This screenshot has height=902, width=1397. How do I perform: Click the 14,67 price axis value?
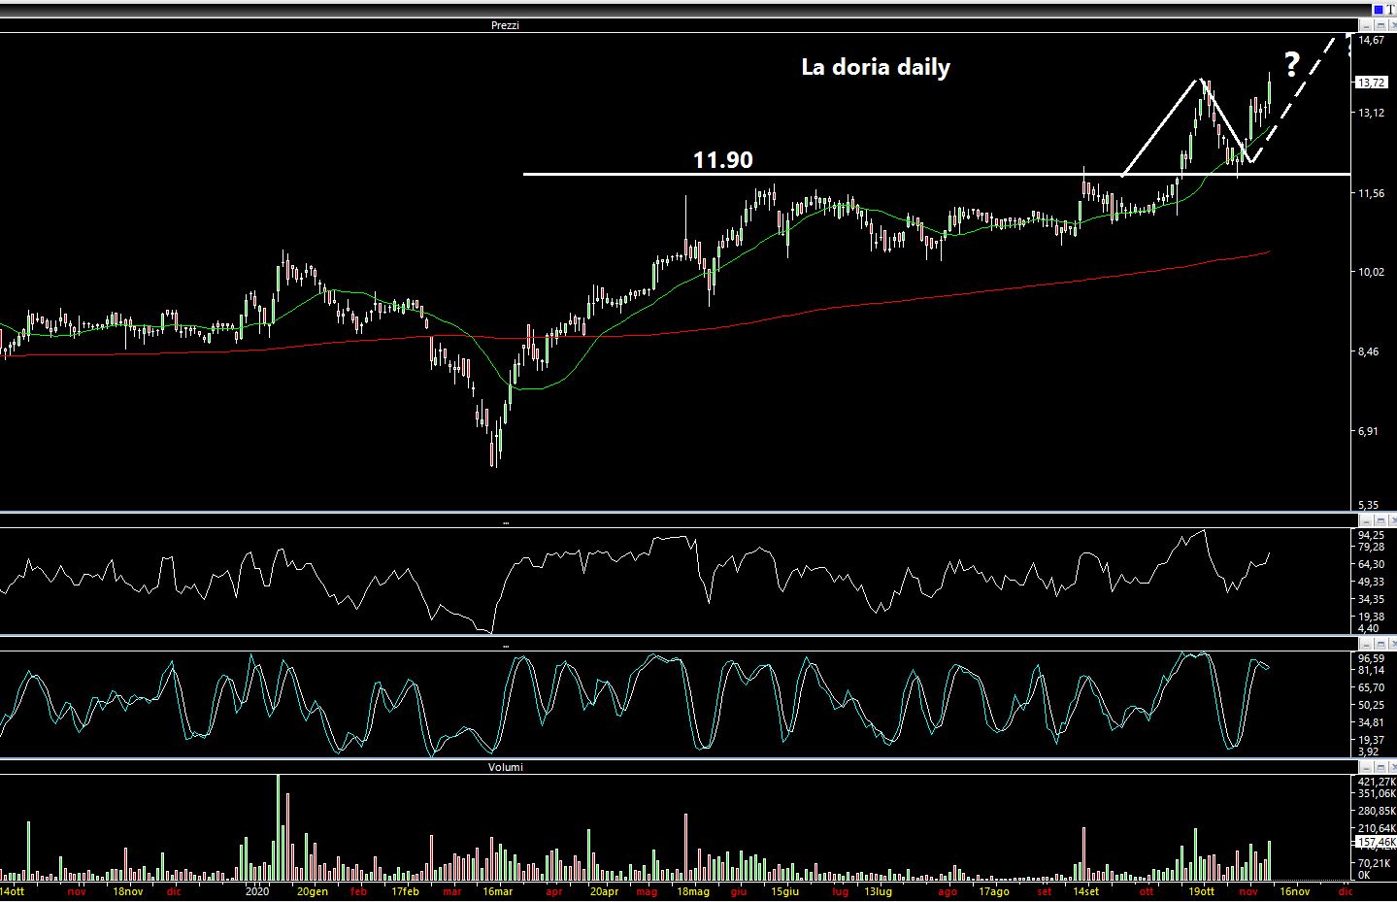pyautogui.click(x=1372, y=40)
